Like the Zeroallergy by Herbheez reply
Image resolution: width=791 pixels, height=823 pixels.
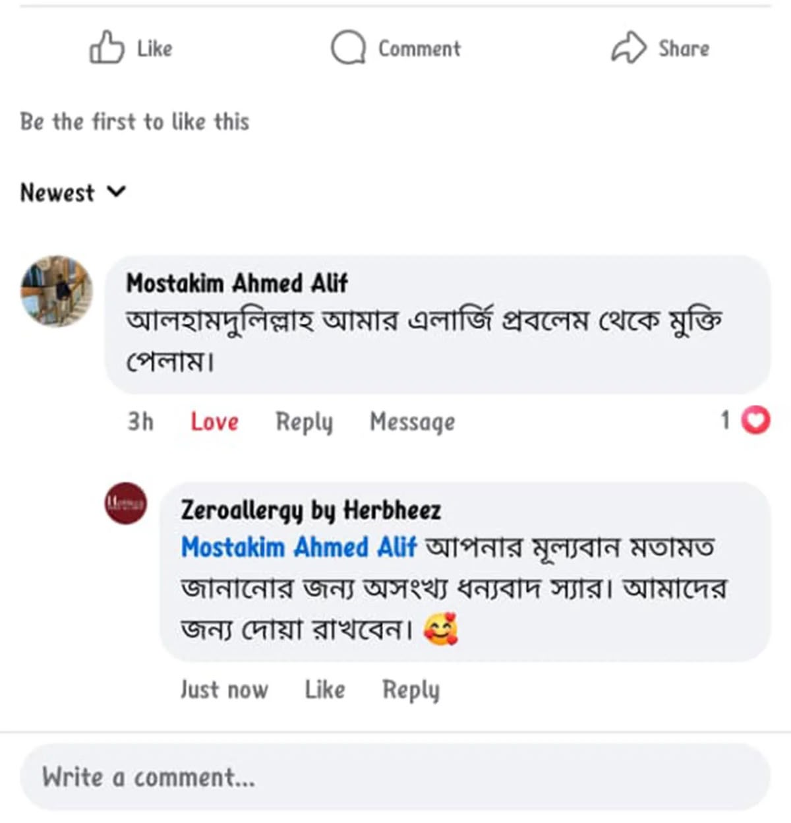(324, 690)
